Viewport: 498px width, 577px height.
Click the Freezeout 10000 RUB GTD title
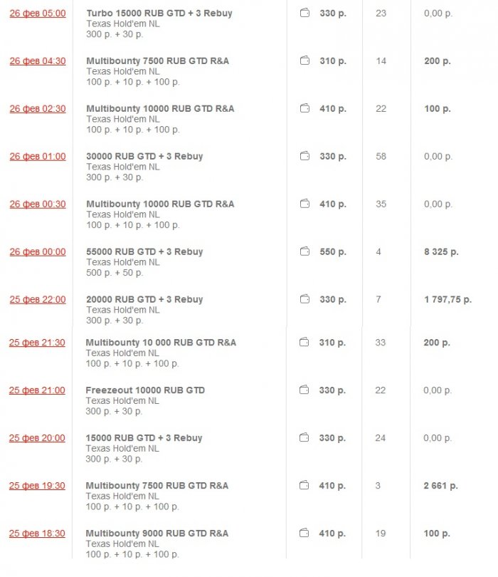(x=145, y=390)
